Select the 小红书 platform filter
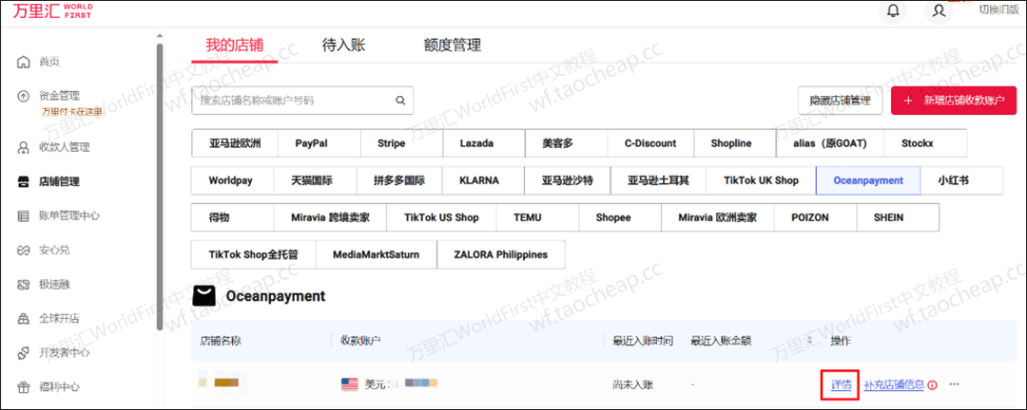 pos(962,180)
